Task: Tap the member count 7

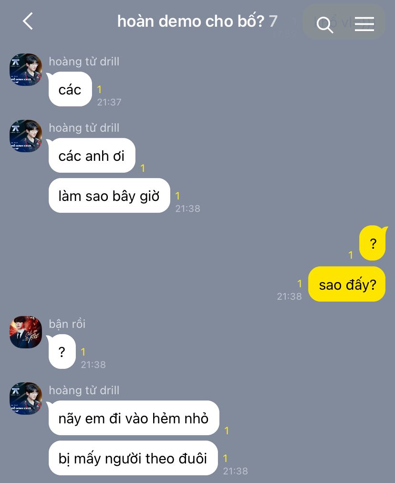Action: click(x=273, y=21)
